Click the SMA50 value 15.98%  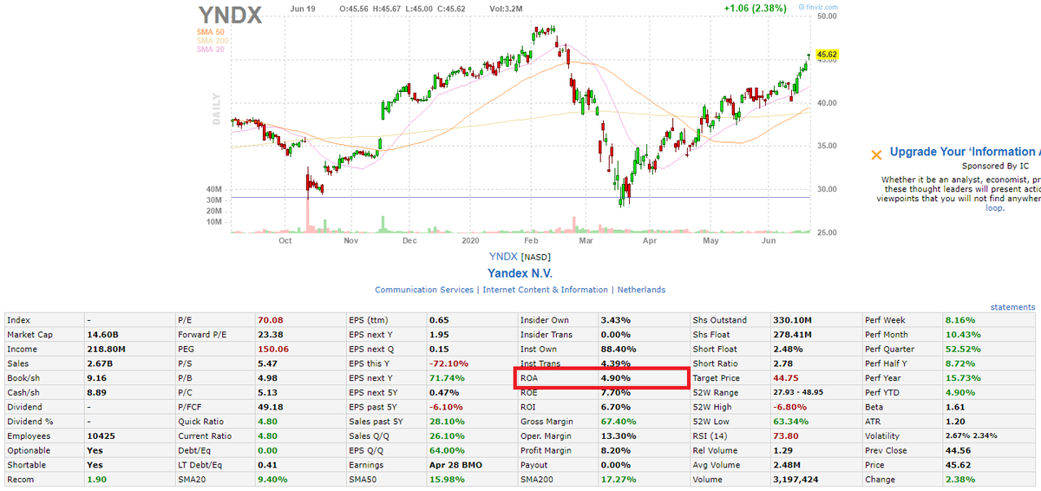pyautogui.click(x=447, y=480)
